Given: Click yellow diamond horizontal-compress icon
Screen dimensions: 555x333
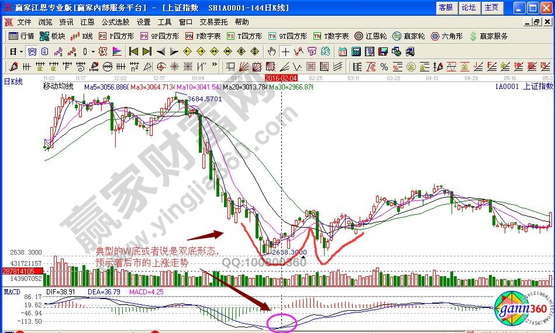Looking at the screenshot, I should [227, 52].
